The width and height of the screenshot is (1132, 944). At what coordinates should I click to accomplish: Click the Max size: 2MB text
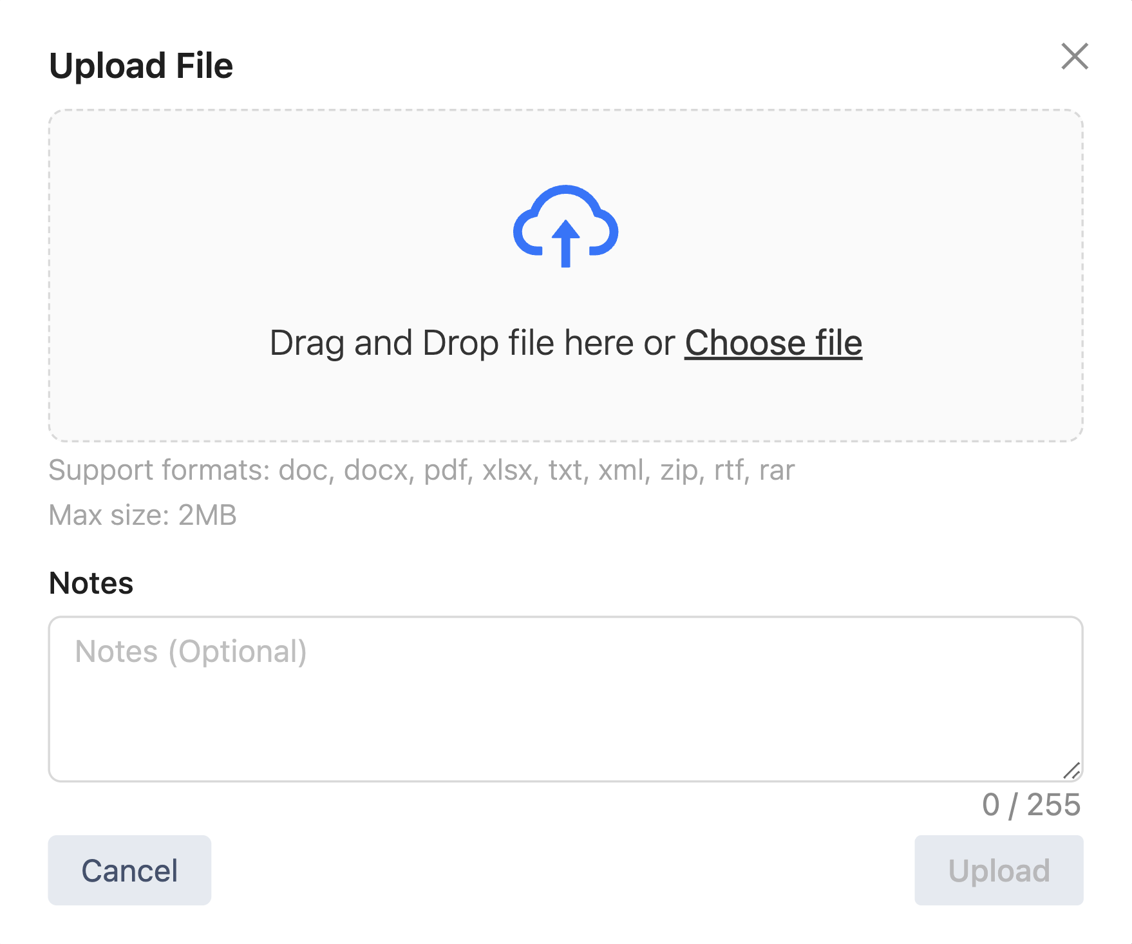pos(143,515)
